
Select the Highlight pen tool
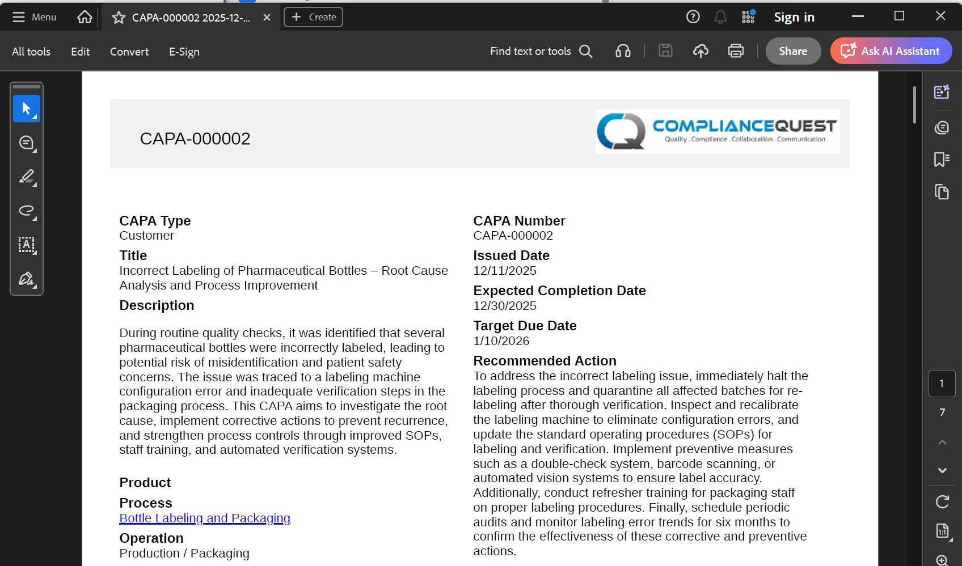click(27, 177)
